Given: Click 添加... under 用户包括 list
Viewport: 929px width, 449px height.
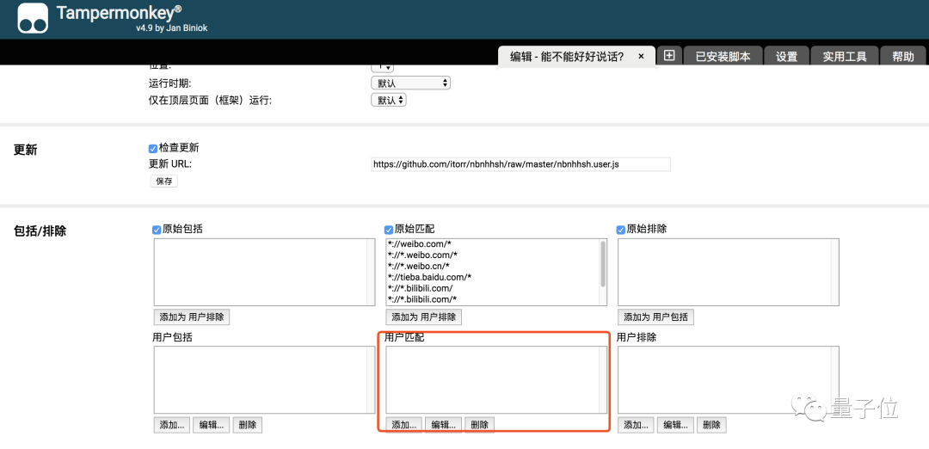Looking at the screenshot, I should [x=172, y=425].
